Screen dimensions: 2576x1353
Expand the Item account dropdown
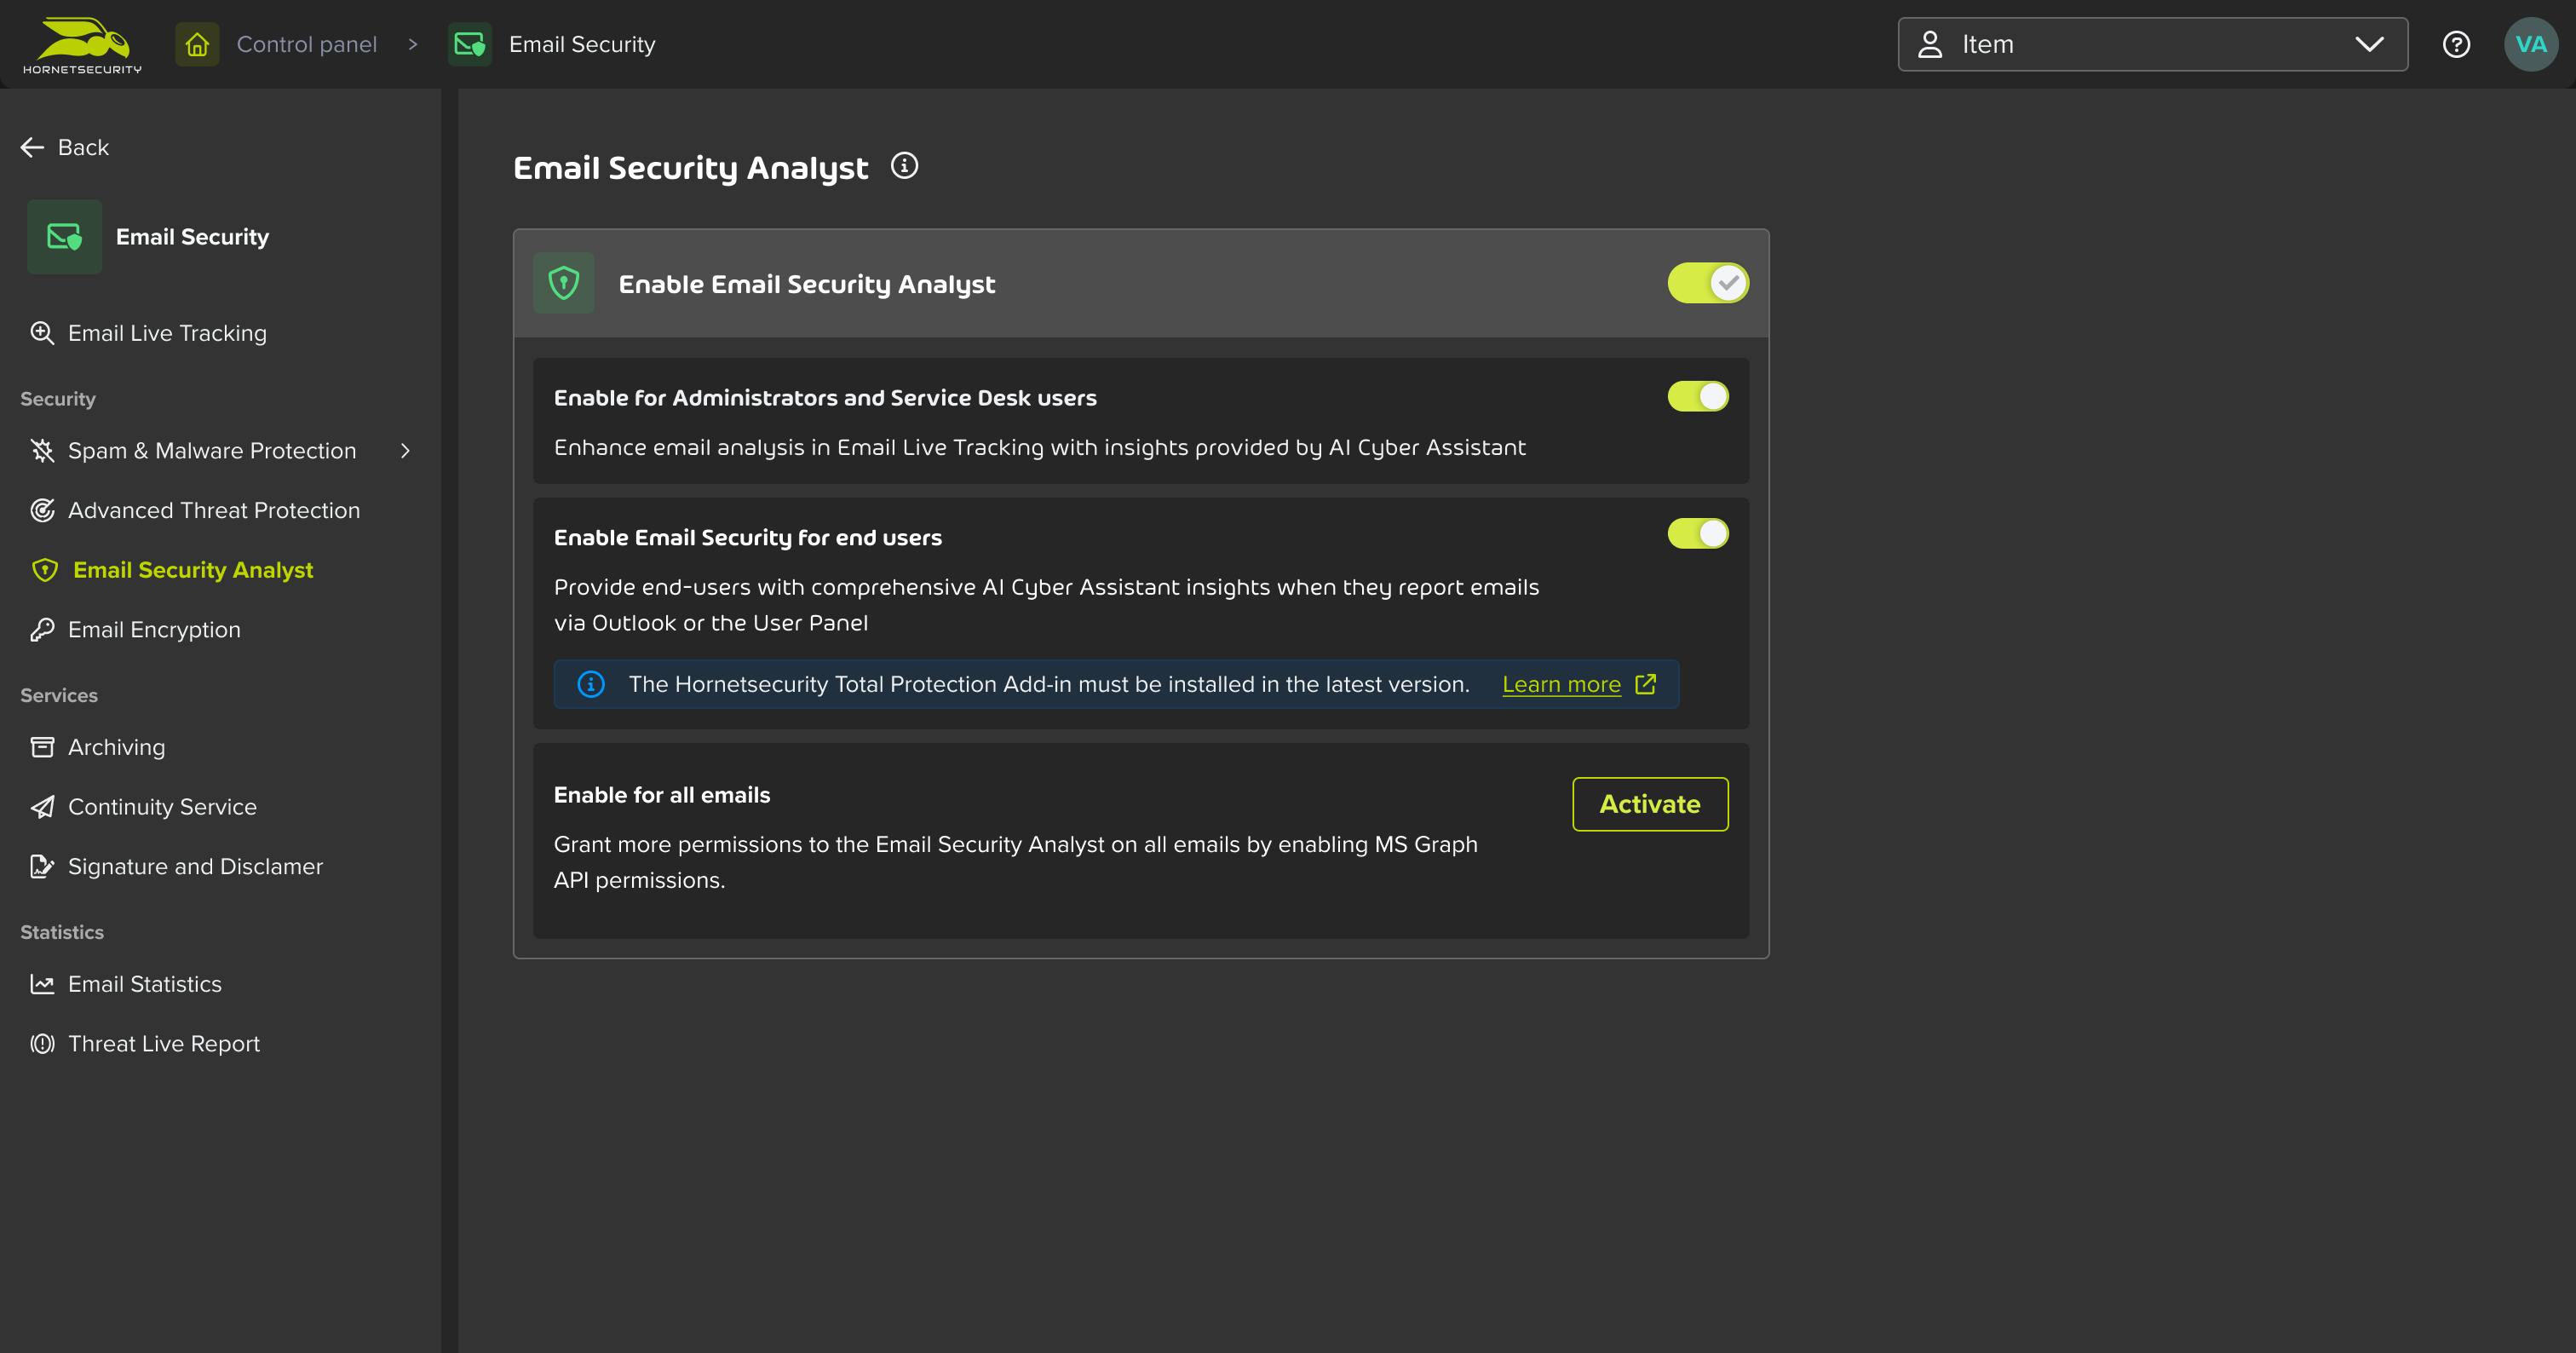pos(2369,44)
